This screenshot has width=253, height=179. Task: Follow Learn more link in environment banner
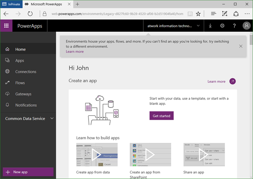click(x=75, y=52)
